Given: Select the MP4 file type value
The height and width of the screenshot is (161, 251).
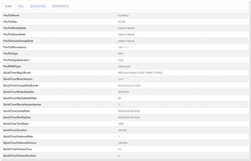Looking at the screenshot, I should (x=120, y=54).
